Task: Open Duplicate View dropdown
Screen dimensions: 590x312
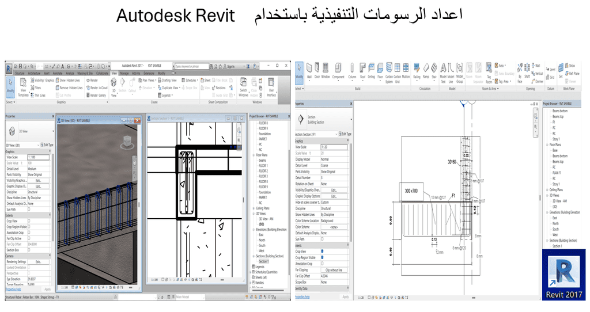Action: tap(168, 87)
